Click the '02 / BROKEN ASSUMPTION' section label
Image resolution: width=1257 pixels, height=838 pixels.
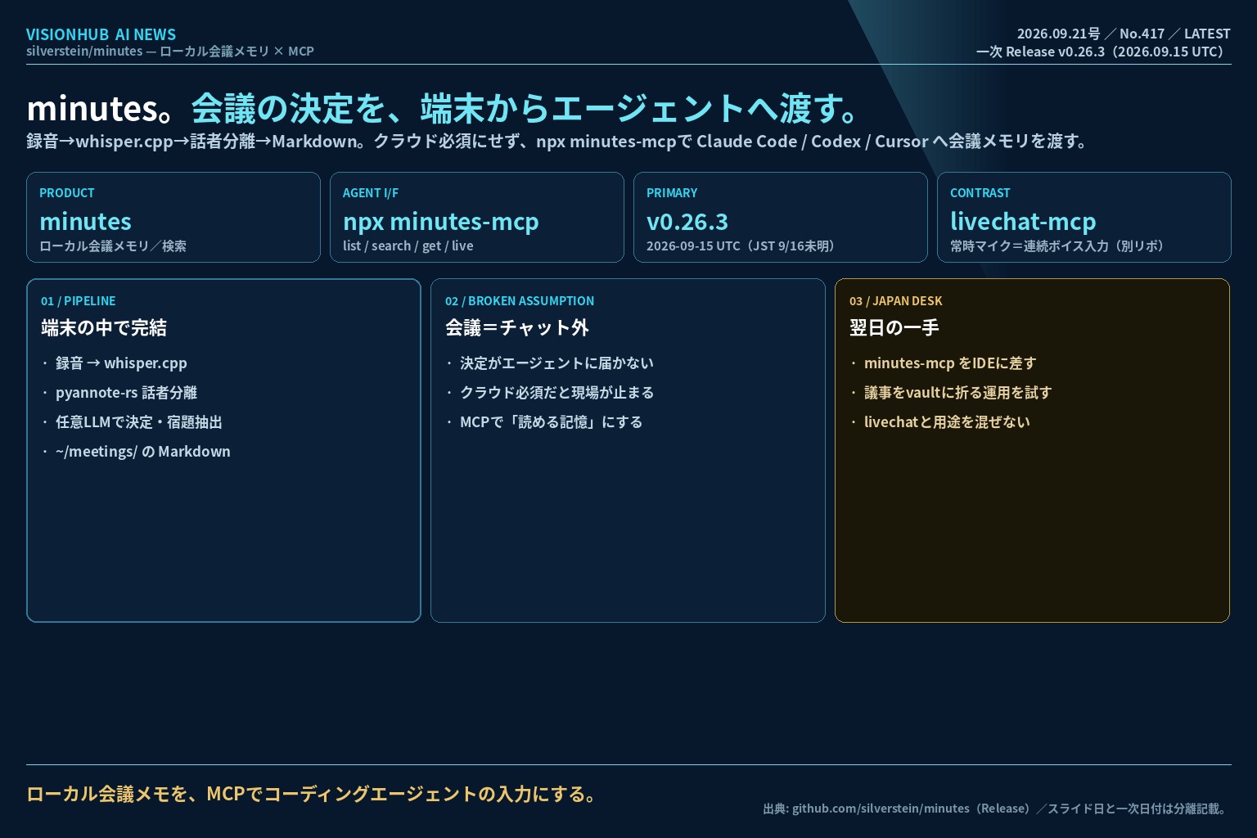(x=520, y=301)
